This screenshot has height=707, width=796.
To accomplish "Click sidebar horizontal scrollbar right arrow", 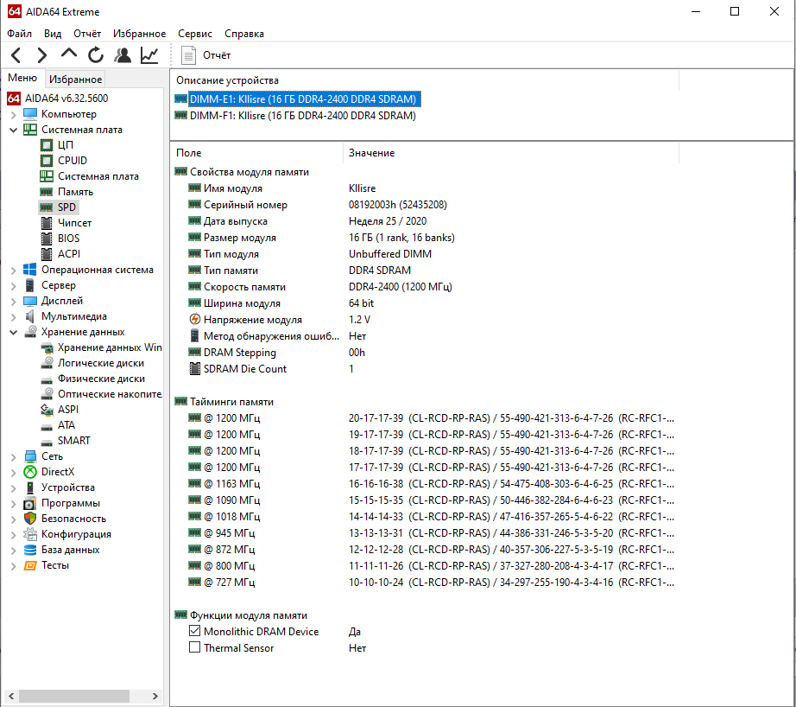I will coord(155,697).
